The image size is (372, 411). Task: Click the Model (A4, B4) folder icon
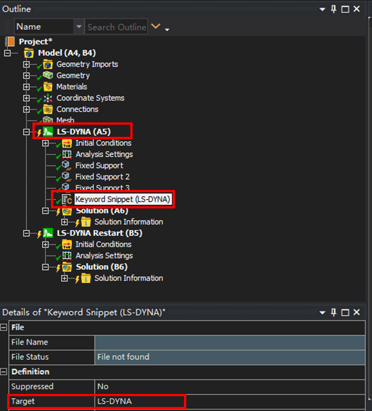coord(28,53)
